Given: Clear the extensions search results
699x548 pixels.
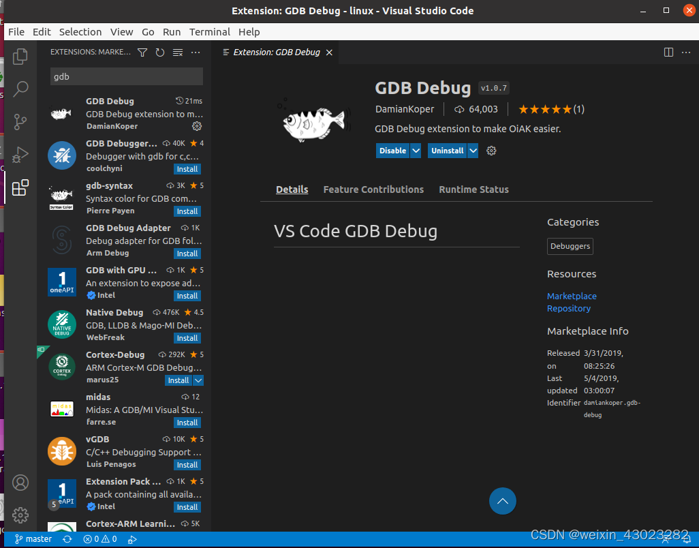Looking at the screenshot, I should [179, 52].
